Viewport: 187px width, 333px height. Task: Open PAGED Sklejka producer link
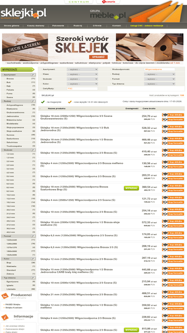13,305
